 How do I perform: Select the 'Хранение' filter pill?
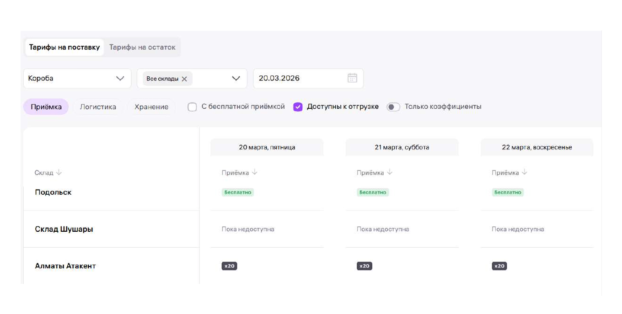point(151,107)
